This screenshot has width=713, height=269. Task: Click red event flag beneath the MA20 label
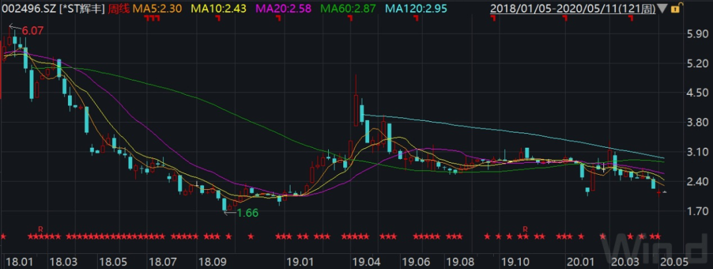point(278,18)
